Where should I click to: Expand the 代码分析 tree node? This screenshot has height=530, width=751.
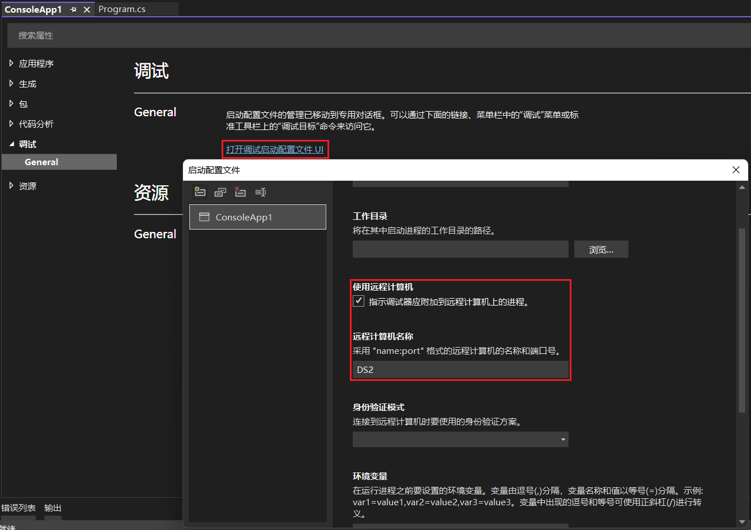pyautogui.click(x=12, y=124)
